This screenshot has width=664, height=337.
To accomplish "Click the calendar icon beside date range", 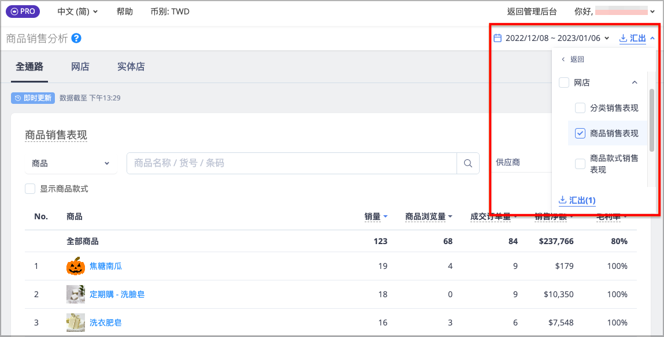I will click(x=498, y=38).
